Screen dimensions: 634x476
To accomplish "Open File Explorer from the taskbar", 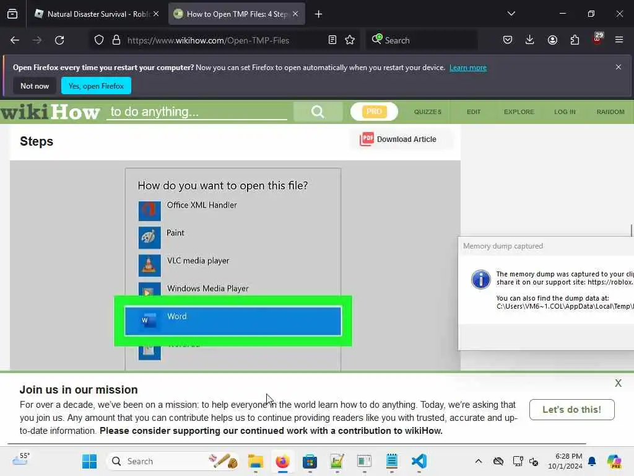I will (x=256, y=461).
